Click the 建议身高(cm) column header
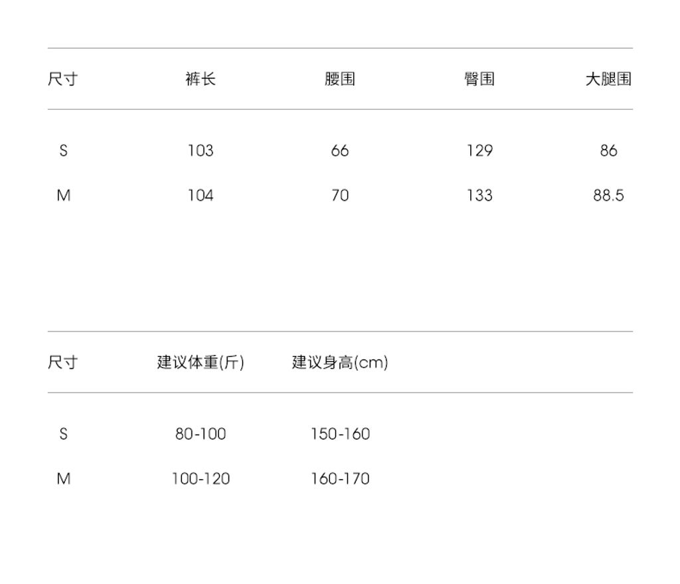 coord(340,362)
